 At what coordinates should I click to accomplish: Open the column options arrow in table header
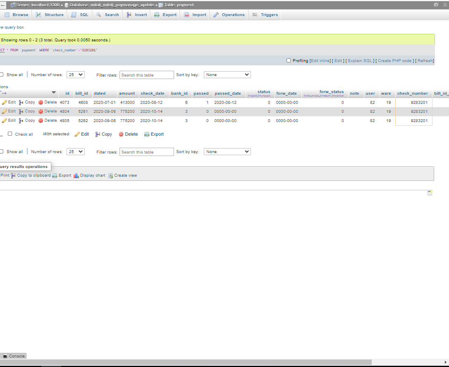tap(53, 93)
